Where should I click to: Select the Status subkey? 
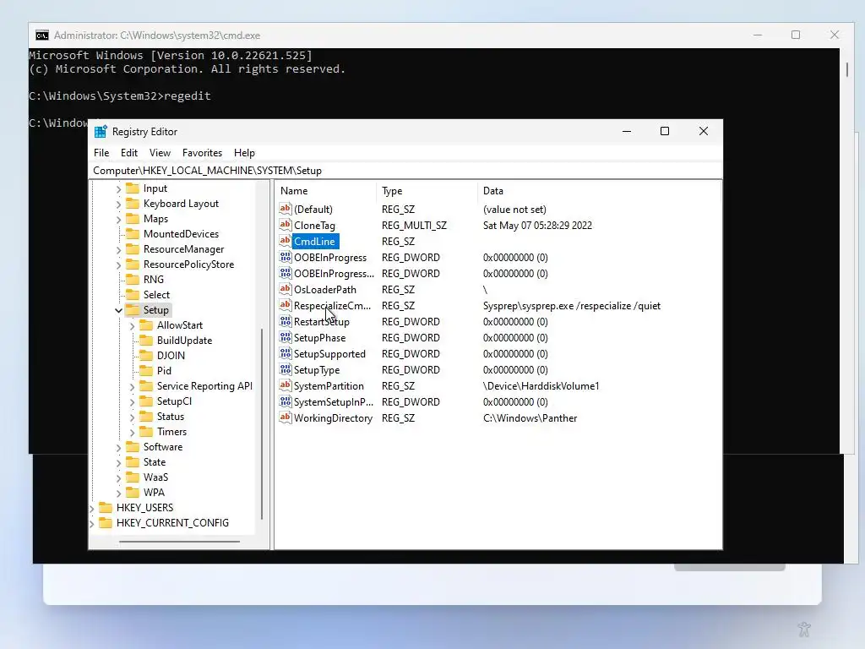[171, 417]
